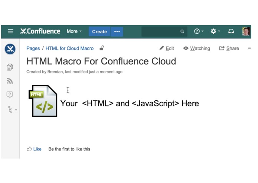258x183 pixels.
Task: Toggle Watching for this page
Action: (197, 49)
